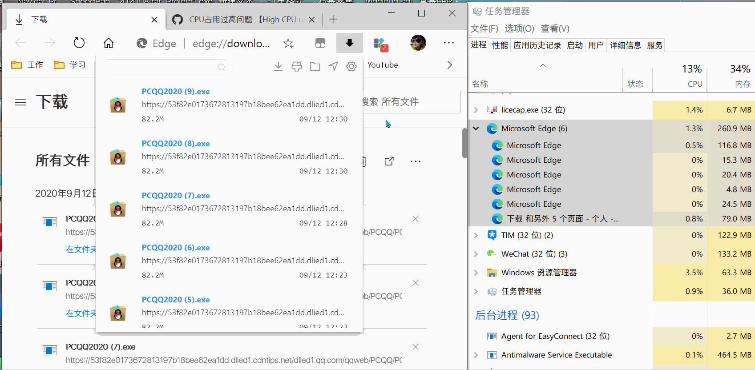Image resolution: width=755 pixels, height=370 pixels.
Task: Click the paper plane icon in popup toolbar
Action: pyautogui.click(x=333, y=67)
